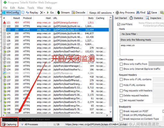Open the Rules menu
164x128 pixels.
[x=21, y=8]
